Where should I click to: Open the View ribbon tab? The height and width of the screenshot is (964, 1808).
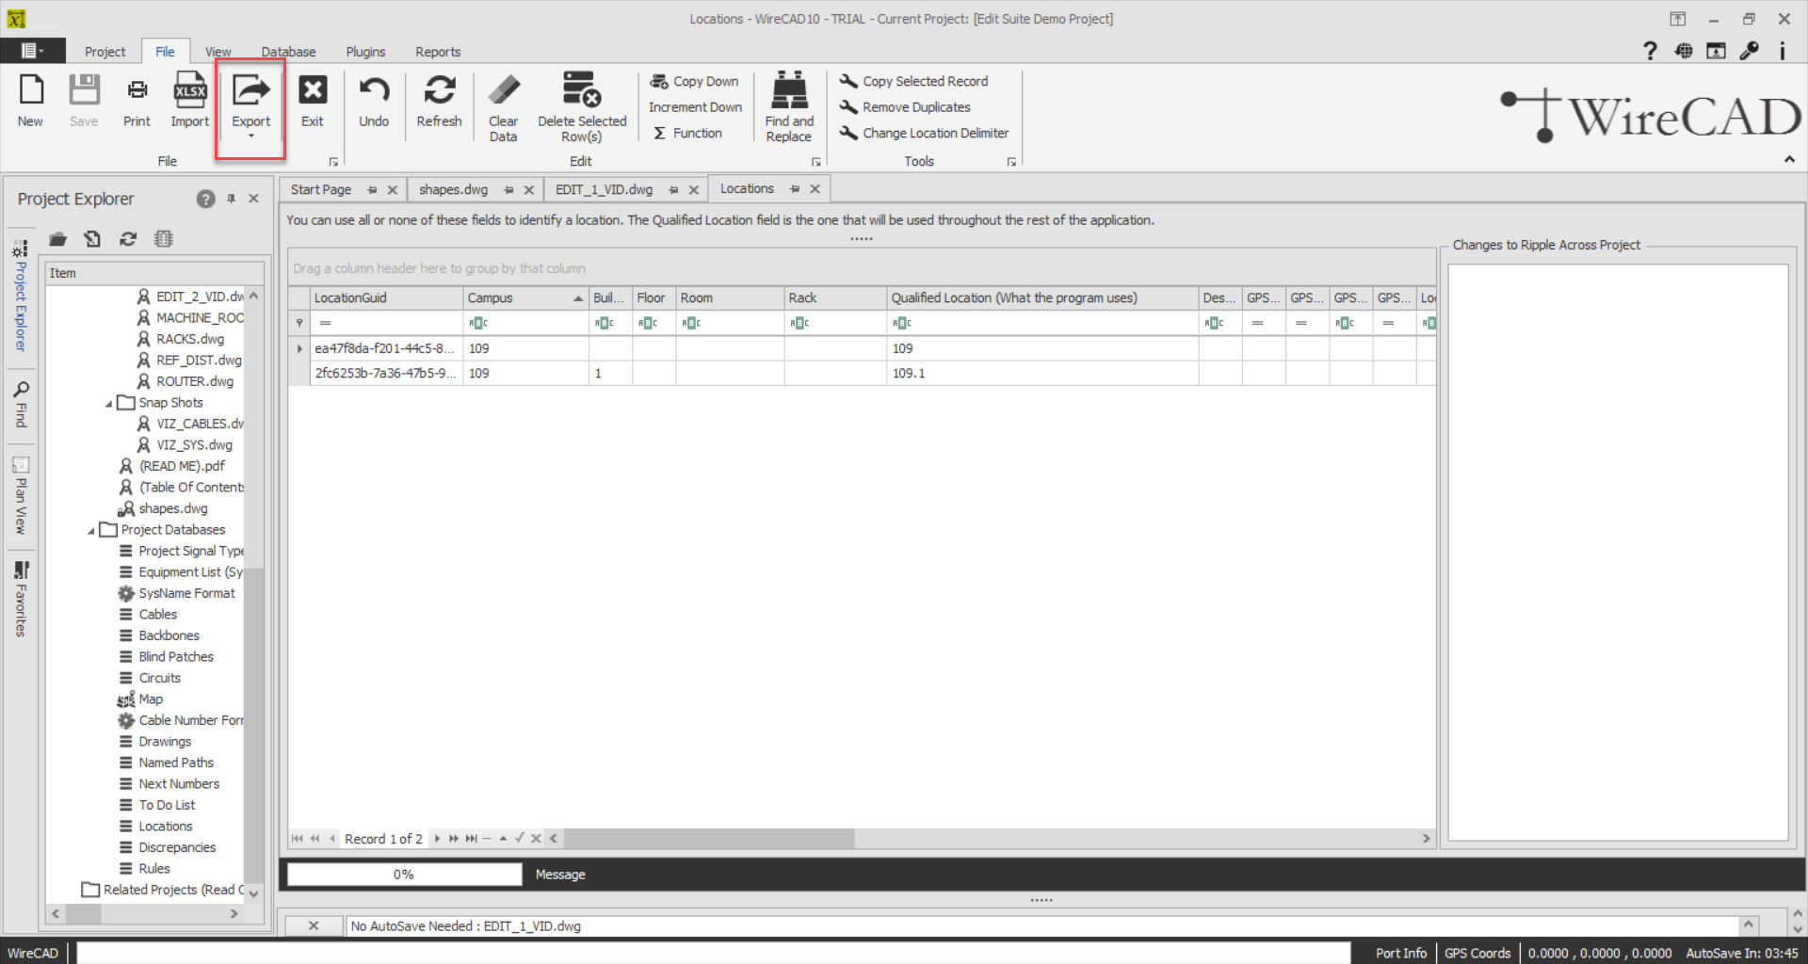(x=218, y=52)
